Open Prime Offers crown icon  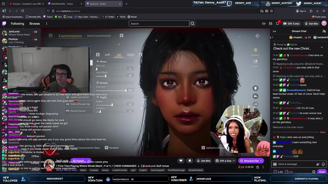(264, 24)
